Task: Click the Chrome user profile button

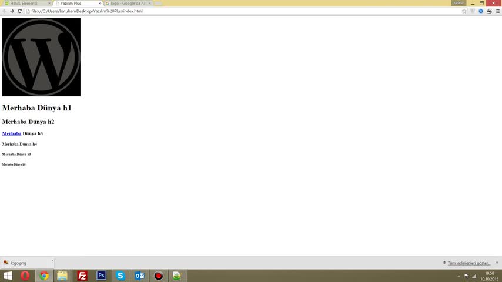Action: click(x=459, y=3)
